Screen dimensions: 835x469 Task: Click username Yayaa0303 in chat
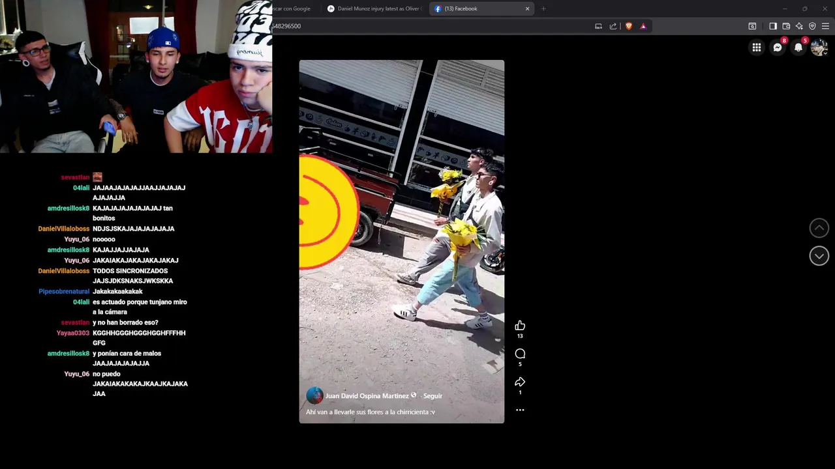click(73, 333)
